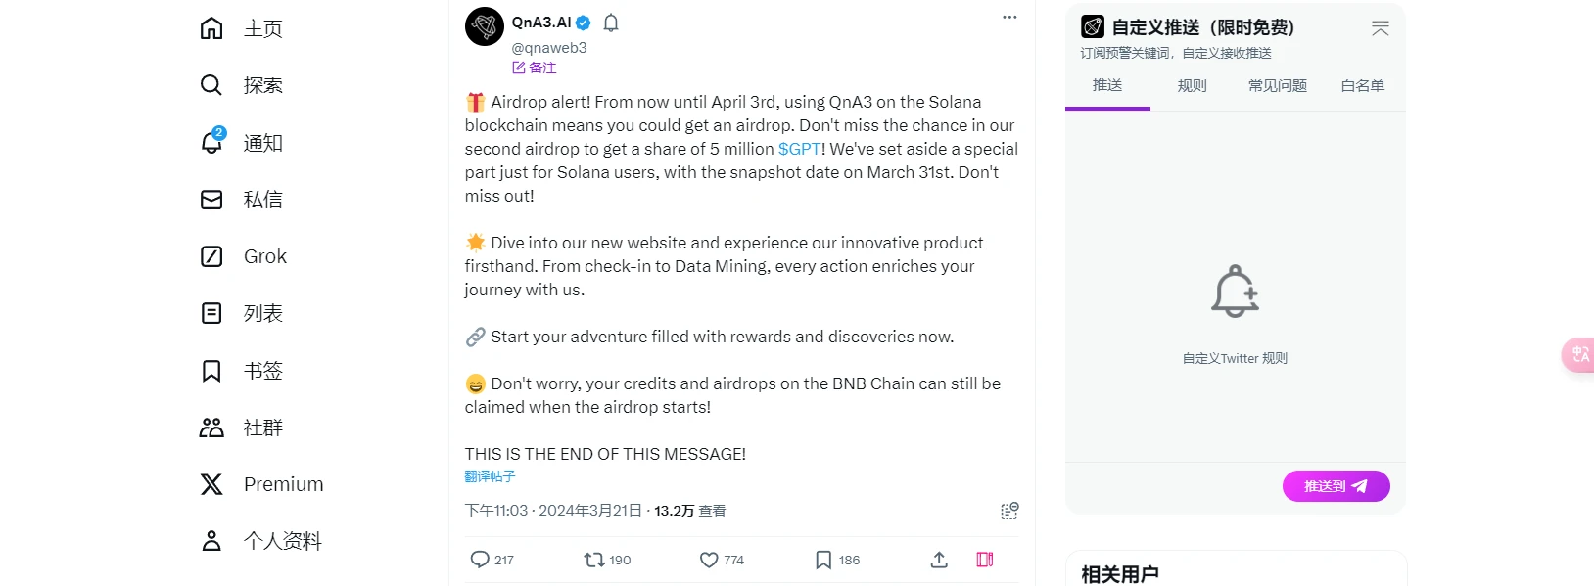Repost the QnA3.AI tweet
Screen dimensions: 1594x586
point(593,560)
